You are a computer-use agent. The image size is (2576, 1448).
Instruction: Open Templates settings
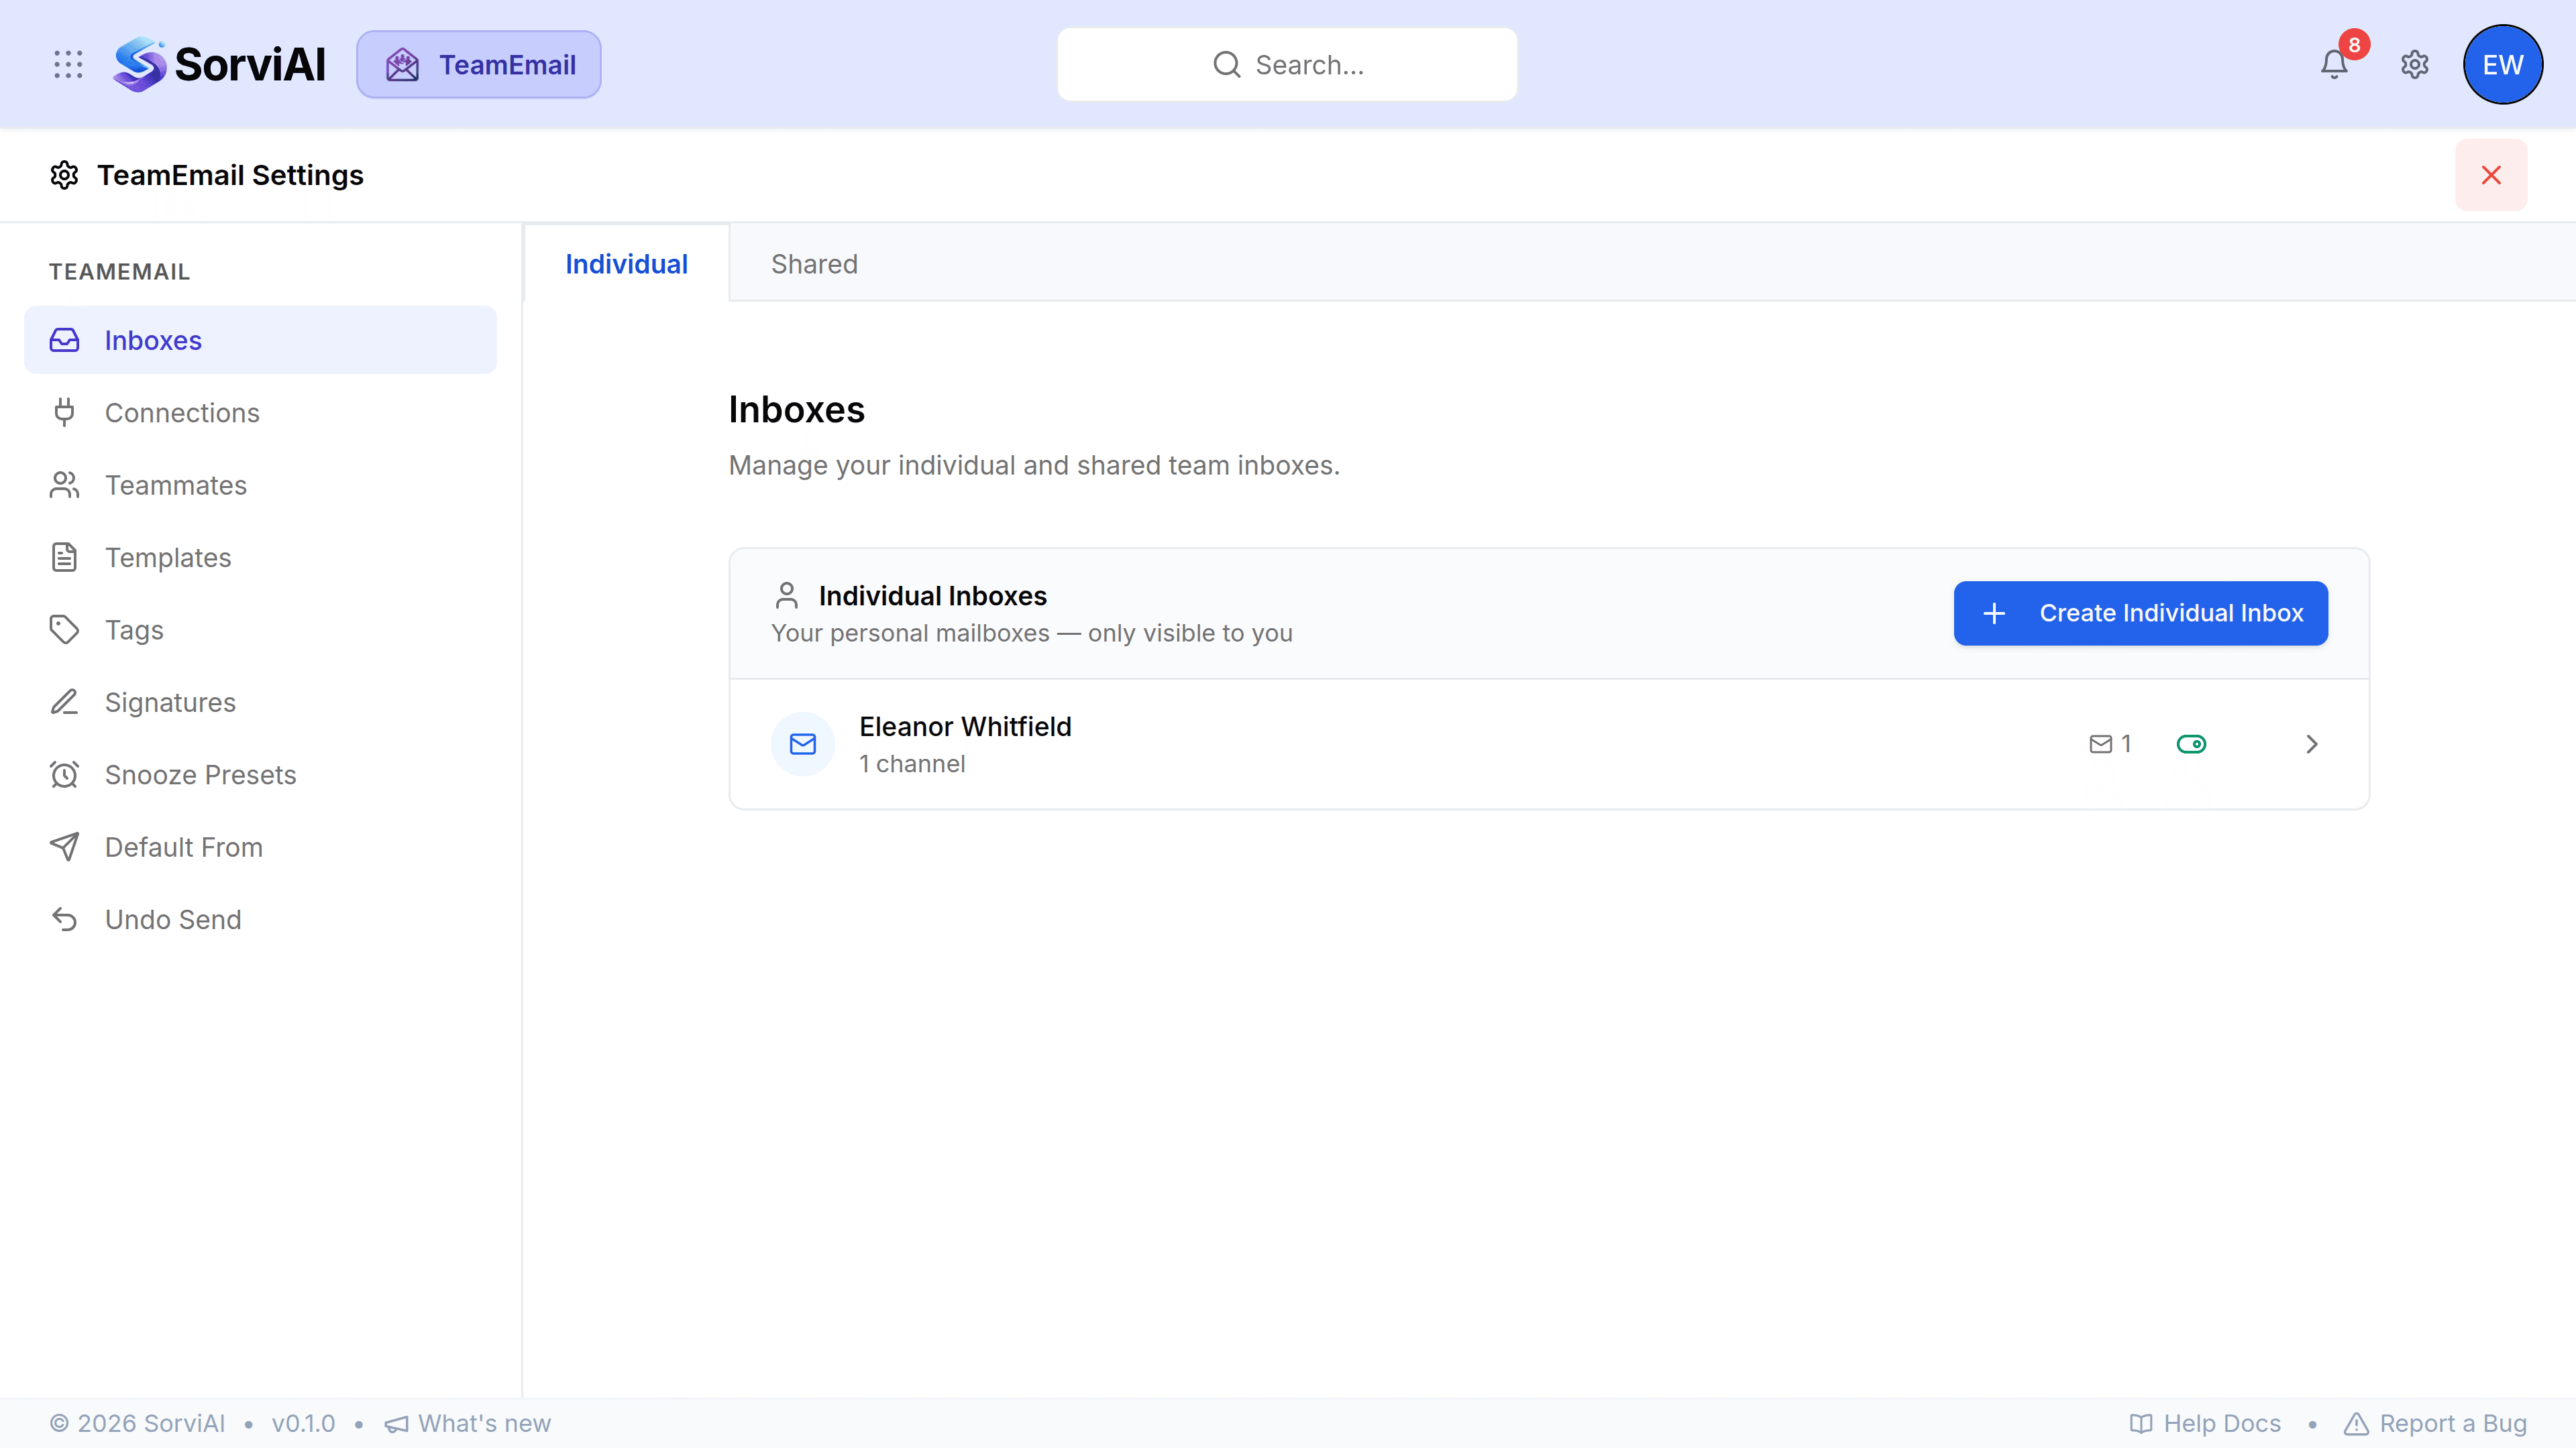coord(260,558)
